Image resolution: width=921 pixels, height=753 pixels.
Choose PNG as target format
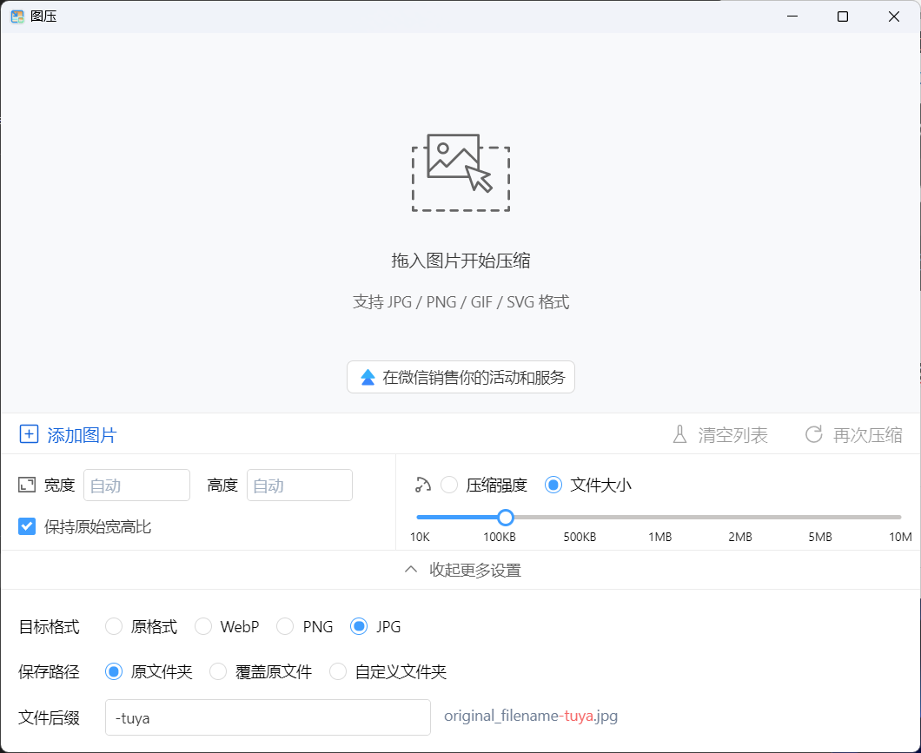(286, 626)
